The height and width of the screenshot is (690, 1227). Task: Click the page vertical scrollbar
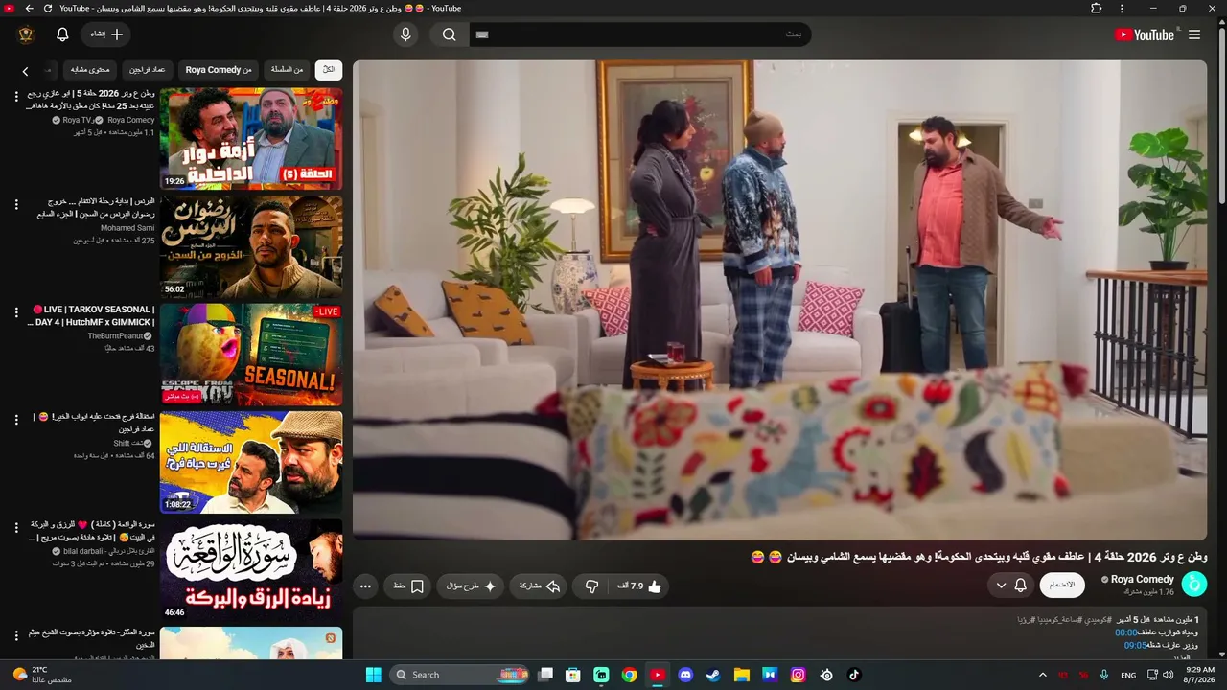(x=1221, y=115)
